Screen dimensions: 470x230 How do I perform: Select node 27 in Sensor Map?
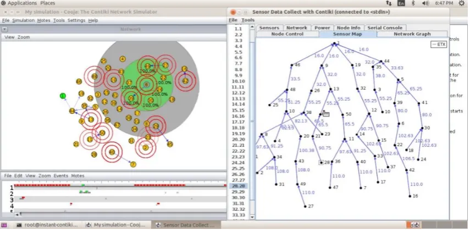[305, 206]
